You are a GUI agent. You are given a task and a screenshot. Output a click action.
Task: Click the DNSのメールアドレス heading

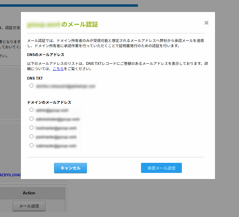pyautogui.click(x=45, y=54)
